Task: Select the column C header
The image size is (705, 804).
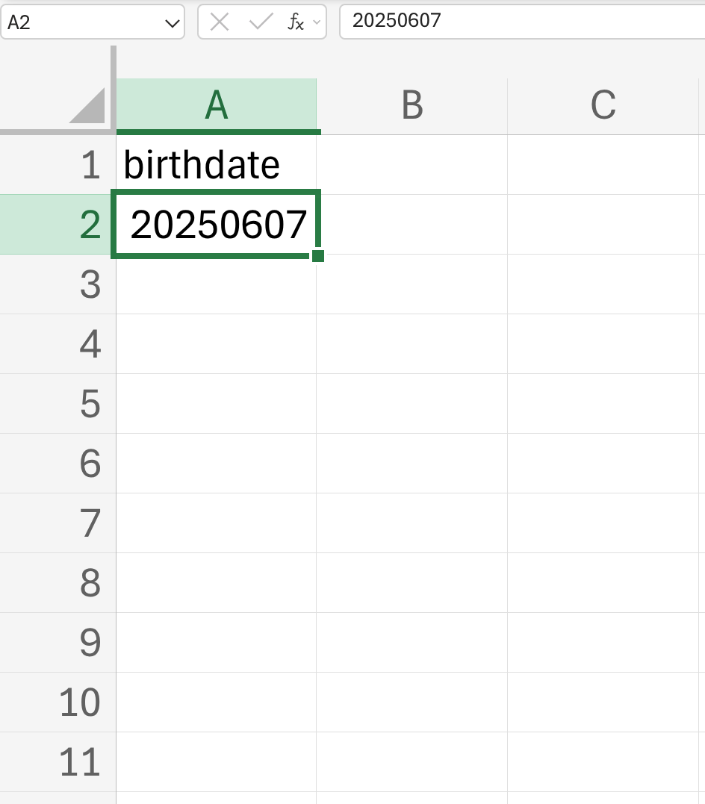Action: click(x=603, y=105)
